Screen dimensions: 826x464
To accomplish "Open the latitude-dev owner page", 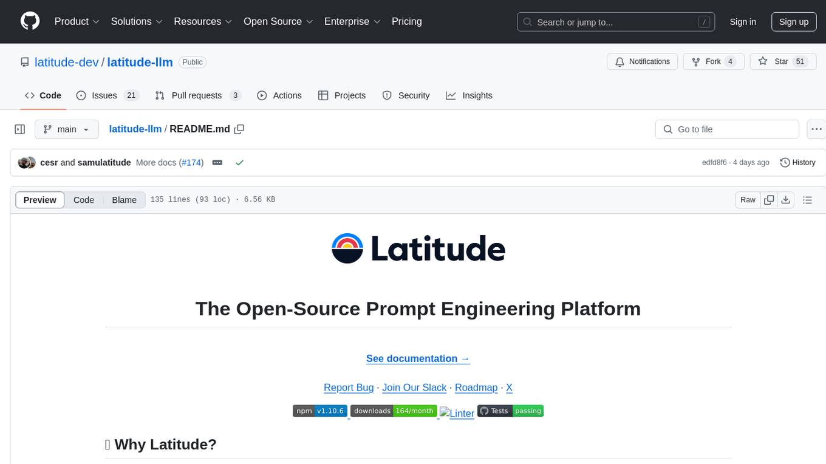I will click(67, 62).
